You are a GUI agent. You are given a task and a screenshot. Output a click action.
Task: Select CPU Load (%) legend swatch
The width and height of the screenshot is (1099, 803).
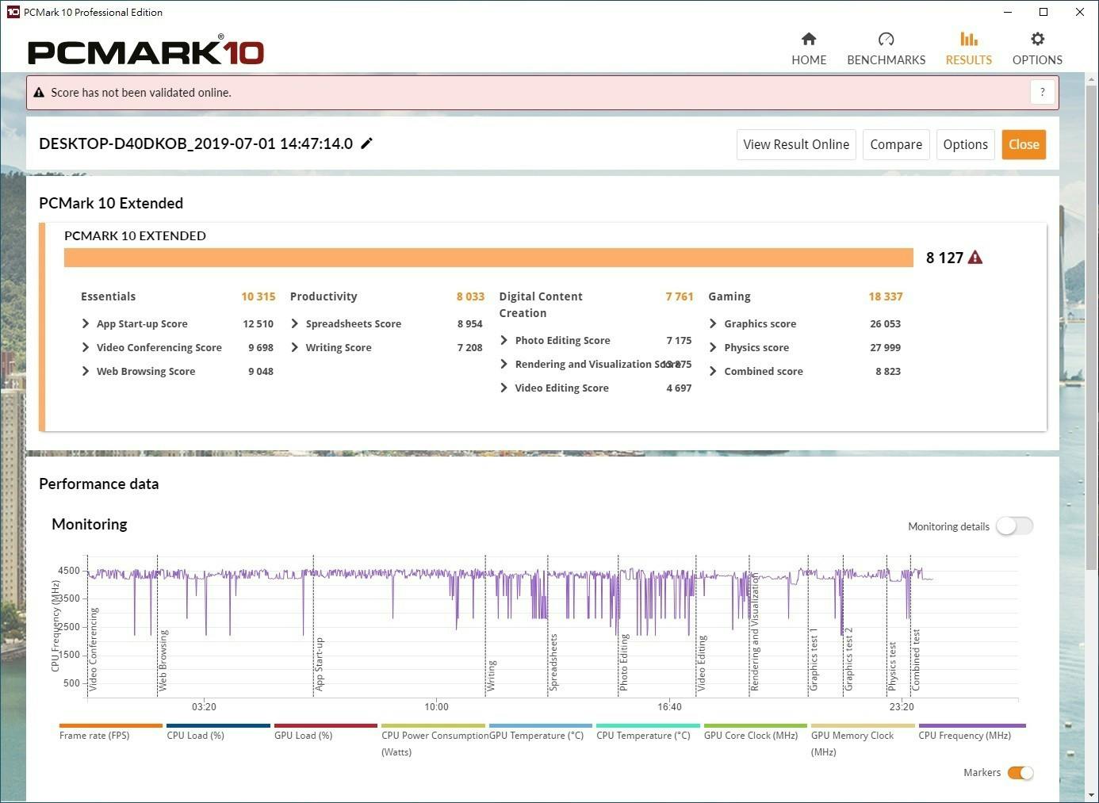click(x=218, y=725)
